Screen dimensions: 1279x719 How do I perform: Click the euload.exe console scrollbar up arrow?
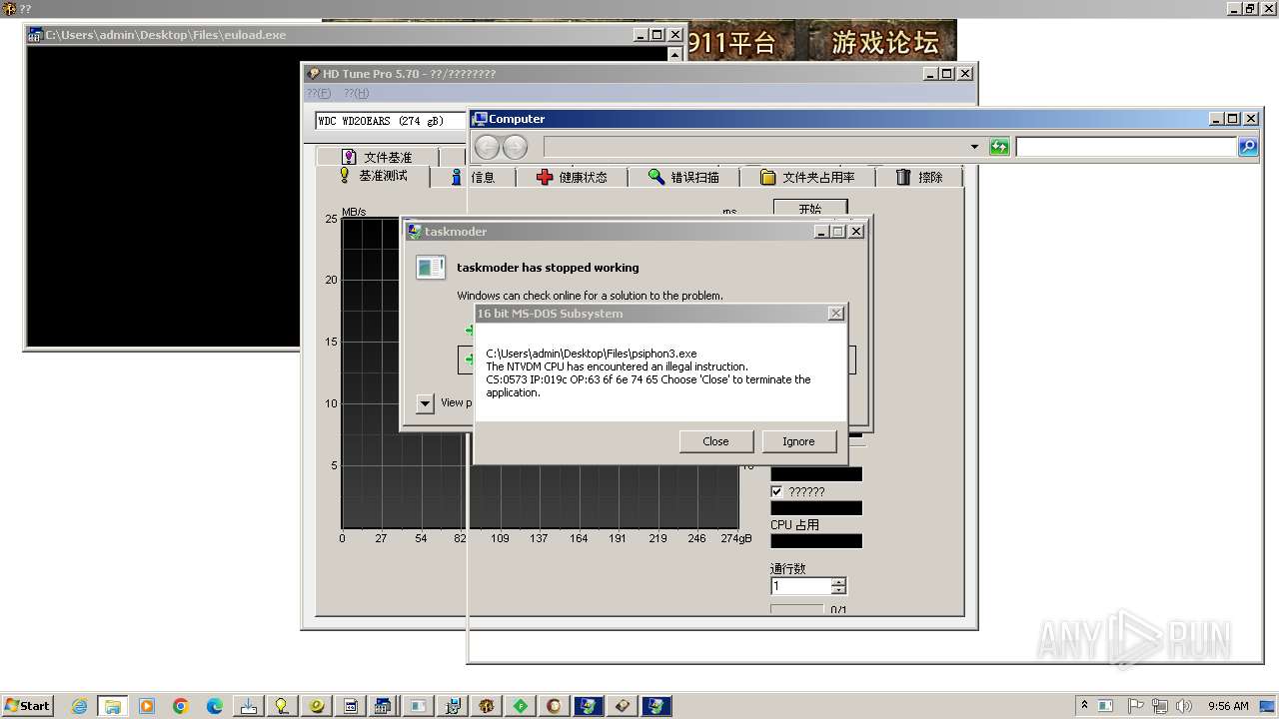[675, 55]
